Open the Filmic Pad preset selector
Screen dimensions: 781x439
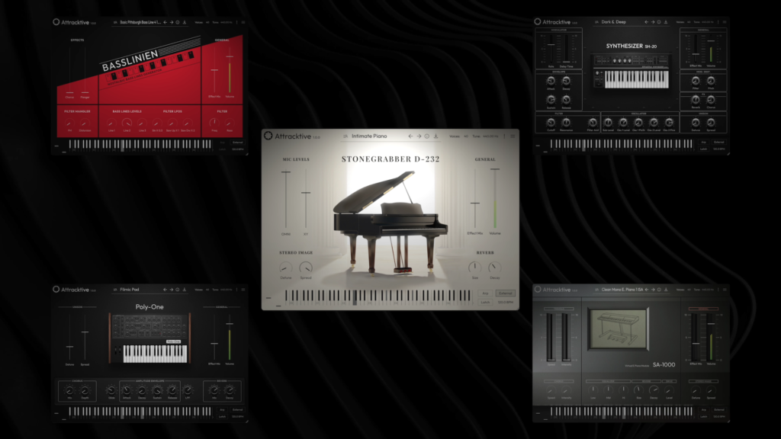point(130,290)
